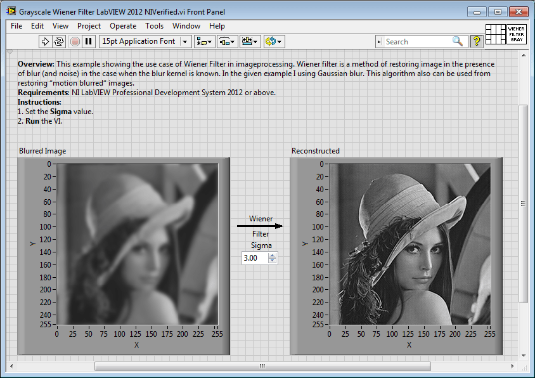
Task: Open the Help menu
Action: (x=217, y=26)
